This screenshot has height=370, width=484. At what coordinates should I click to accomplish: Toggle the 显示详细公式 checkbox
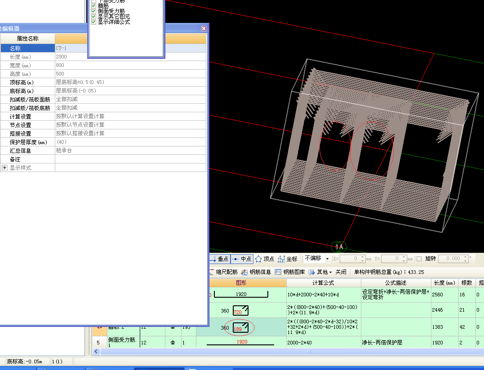93,22
